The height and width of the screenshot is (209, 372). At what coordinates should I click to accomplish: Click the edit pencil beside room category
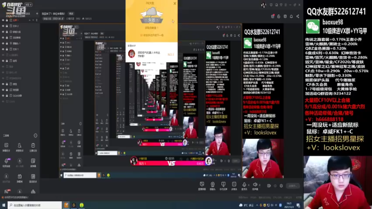[62, 19]
